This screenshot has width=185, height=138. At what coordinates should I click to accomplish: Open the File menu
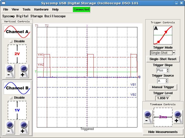6,10
